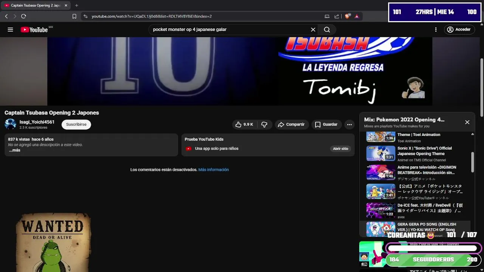
Task: Click 837 k vistas view count
Action: tap(19, 139)
